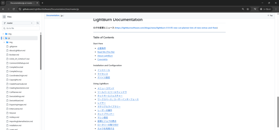Viewport: 279px width, 130px height.
Task: Click the Documentation breadcrumb link
Action: point(53,16)
